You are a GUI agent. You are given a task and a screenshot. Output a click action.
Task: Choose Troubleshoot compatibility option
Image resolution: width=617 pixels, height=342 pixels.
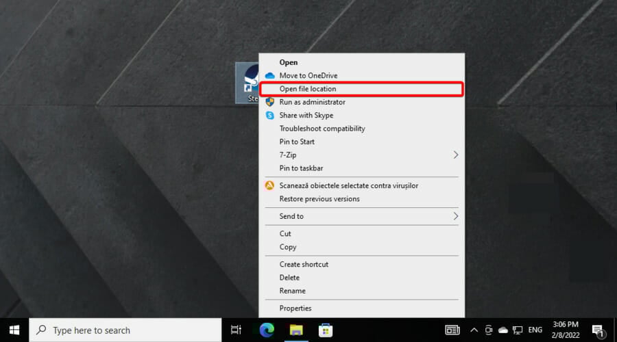tap(322, 129)
